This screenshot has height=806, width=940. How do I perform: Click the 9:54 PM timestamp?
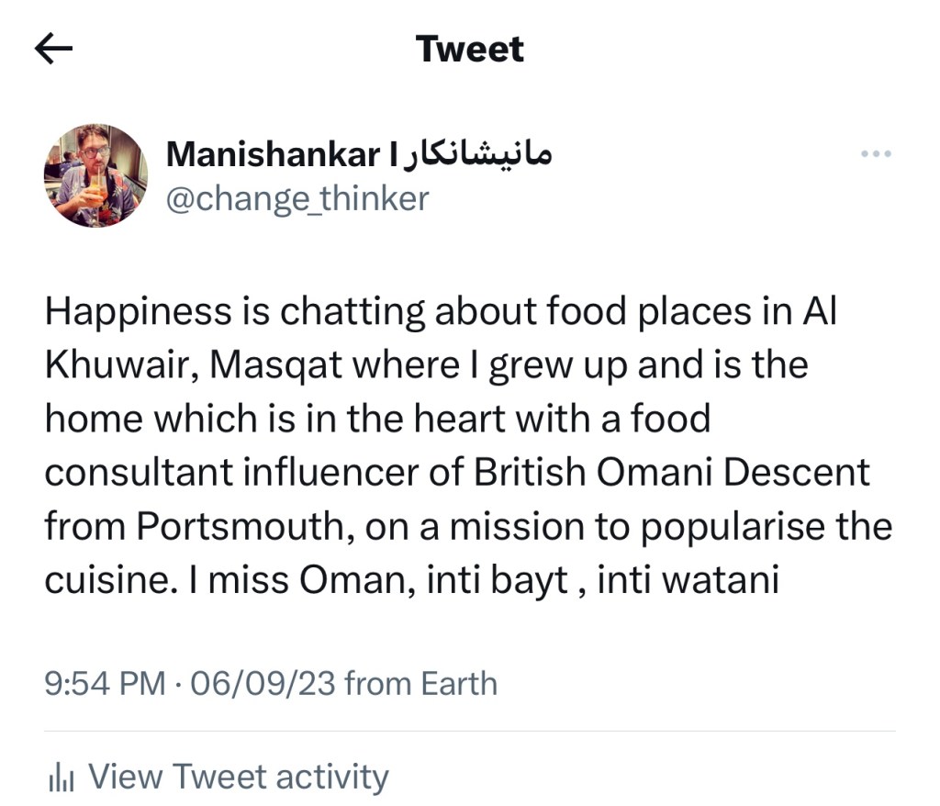coord(105,684)
